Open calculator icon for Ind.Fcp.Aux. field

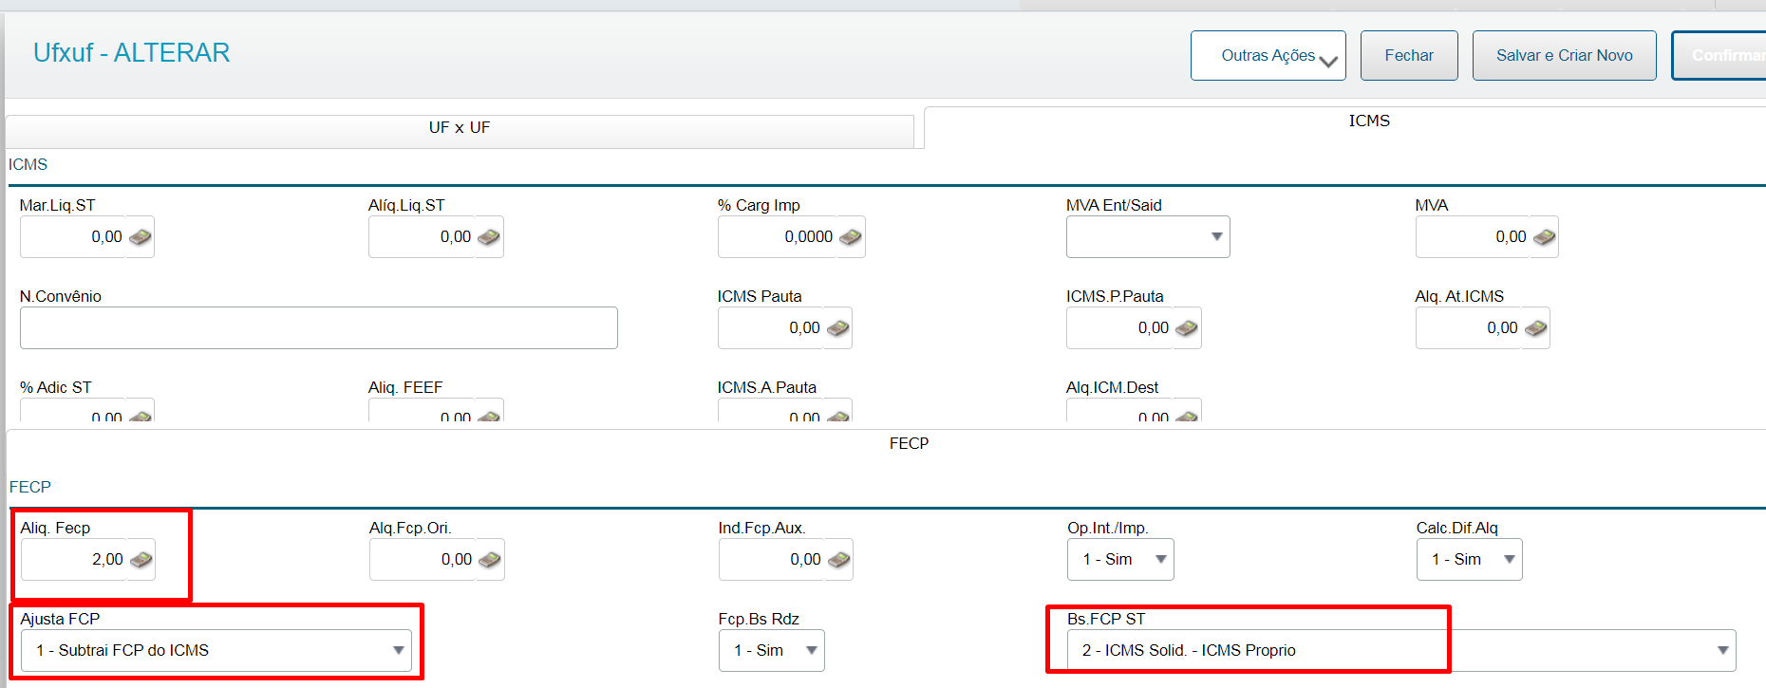(x=838, y=560)
